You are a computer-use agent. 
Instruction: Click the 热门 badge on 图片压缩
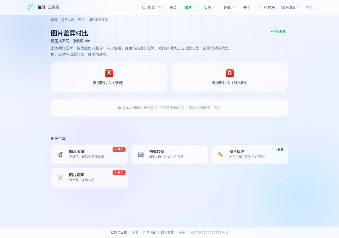pyautogui.click(x=119, y=149)
